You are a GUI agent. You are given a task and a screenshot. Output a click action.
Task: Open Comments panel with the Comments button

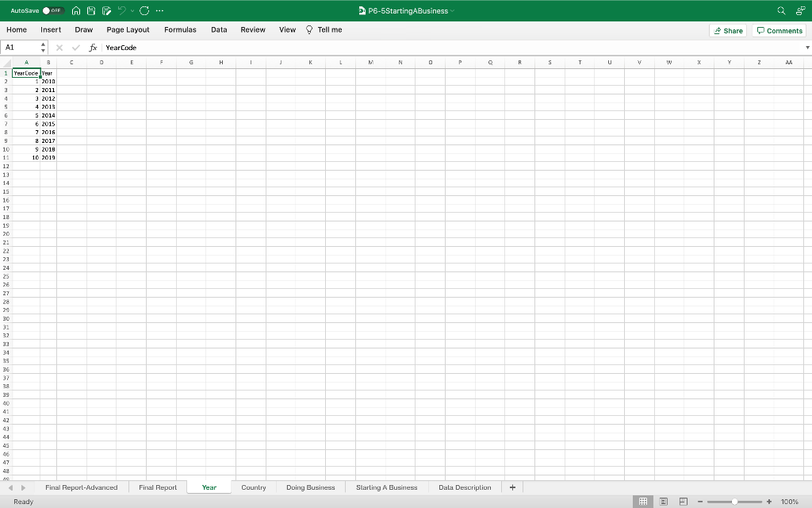778,30
